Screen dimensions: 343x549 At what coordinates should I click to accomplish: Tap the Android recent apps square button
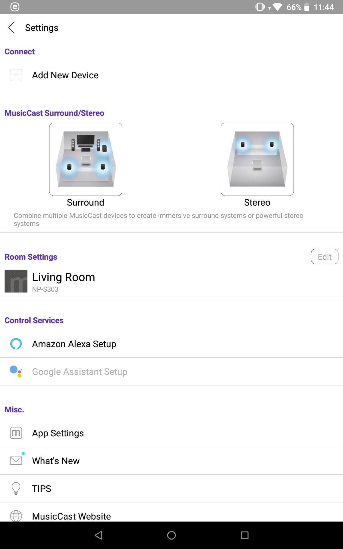click(x=245, y=535)
